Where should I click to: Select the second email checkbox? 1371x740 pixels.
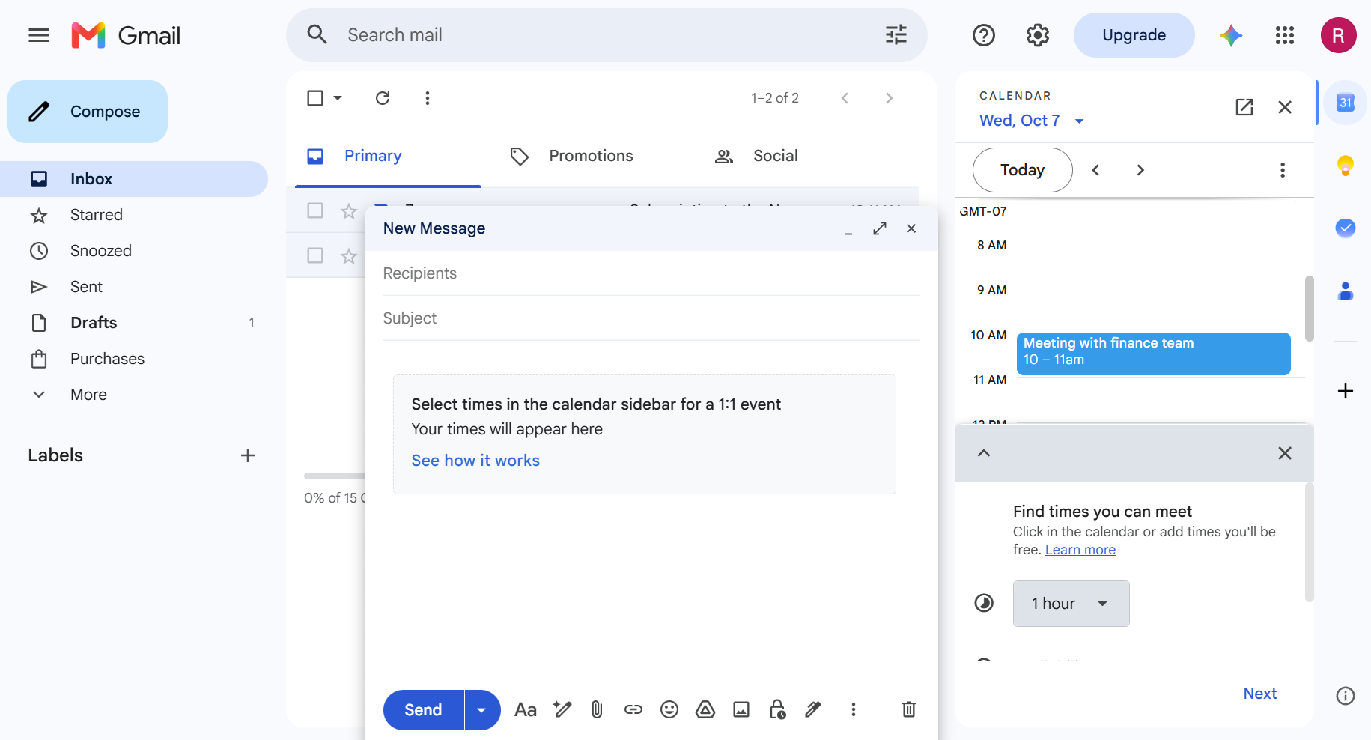pos(315,255)
